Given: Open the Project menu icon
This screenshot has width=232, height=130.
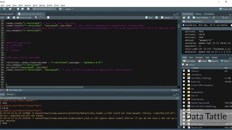Looking at the screenshot, I should point(221,9).
